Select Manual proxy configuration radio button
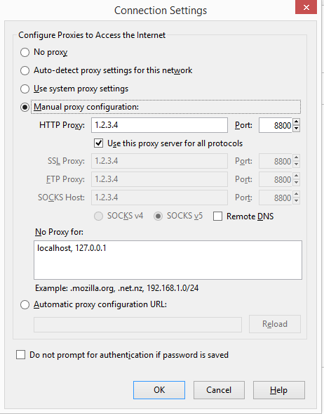This screenshot has height=414, width=324. pos(25,108)
